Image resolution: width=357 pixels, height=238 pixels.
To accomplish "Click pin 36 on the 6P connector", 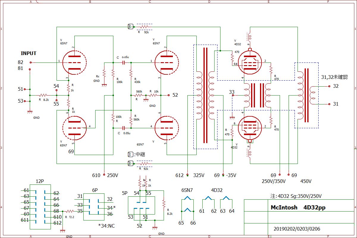I will coord(110,214).
